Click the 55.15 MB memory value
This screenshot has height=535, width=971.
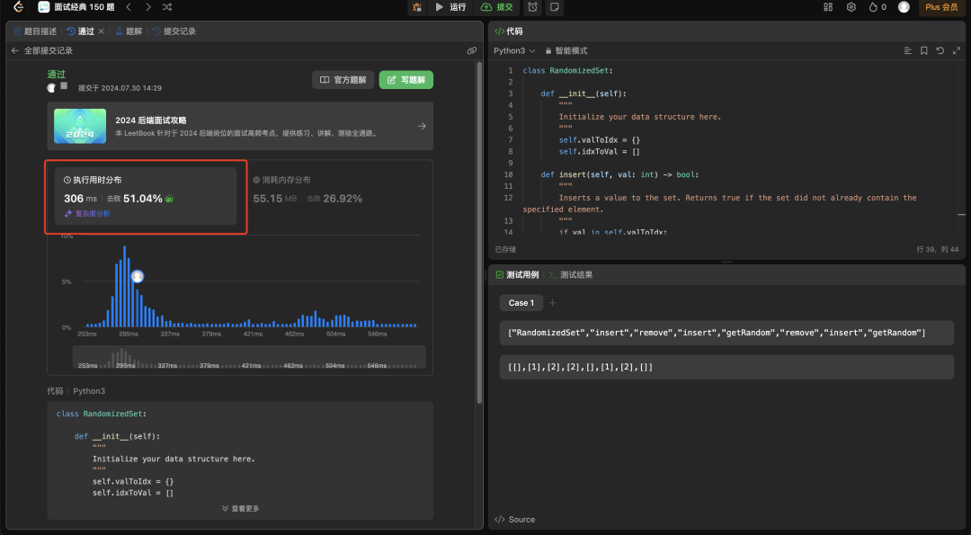(275, 199)
